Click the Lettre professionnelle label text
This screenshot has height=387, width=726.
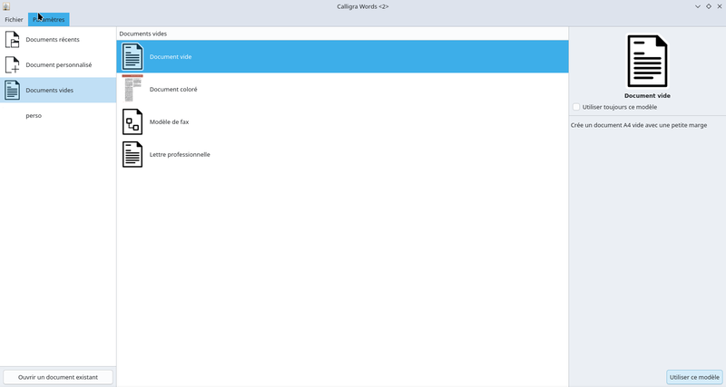(x=180, y=155)
